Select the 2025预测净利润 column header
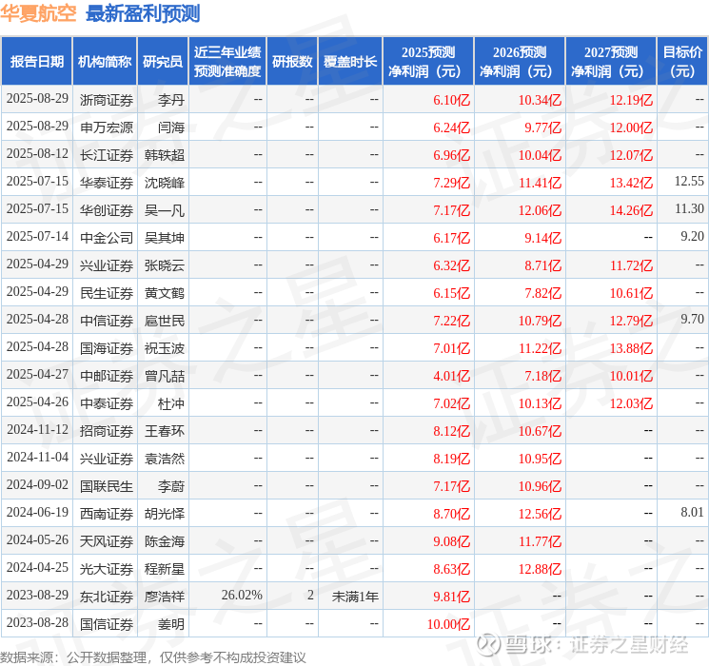709x666 pixels. pos(428,62)
